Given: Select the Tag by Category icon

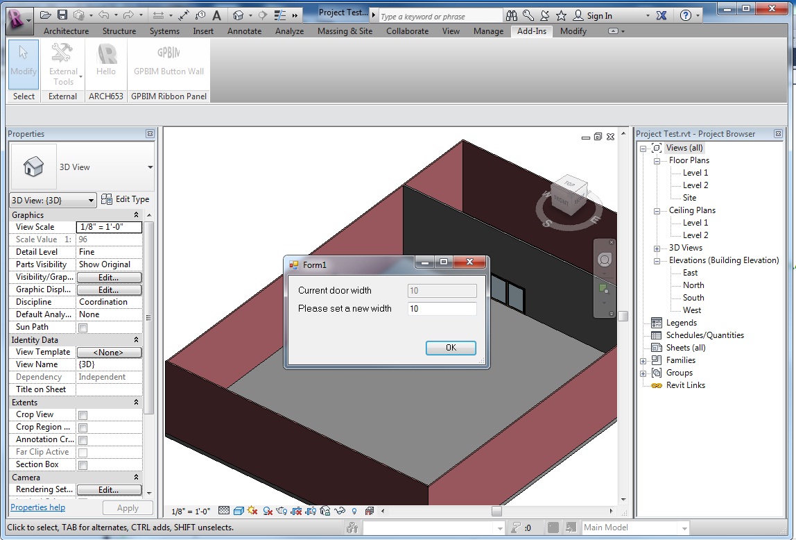Looking at the screenshot, I should point(200,15).
